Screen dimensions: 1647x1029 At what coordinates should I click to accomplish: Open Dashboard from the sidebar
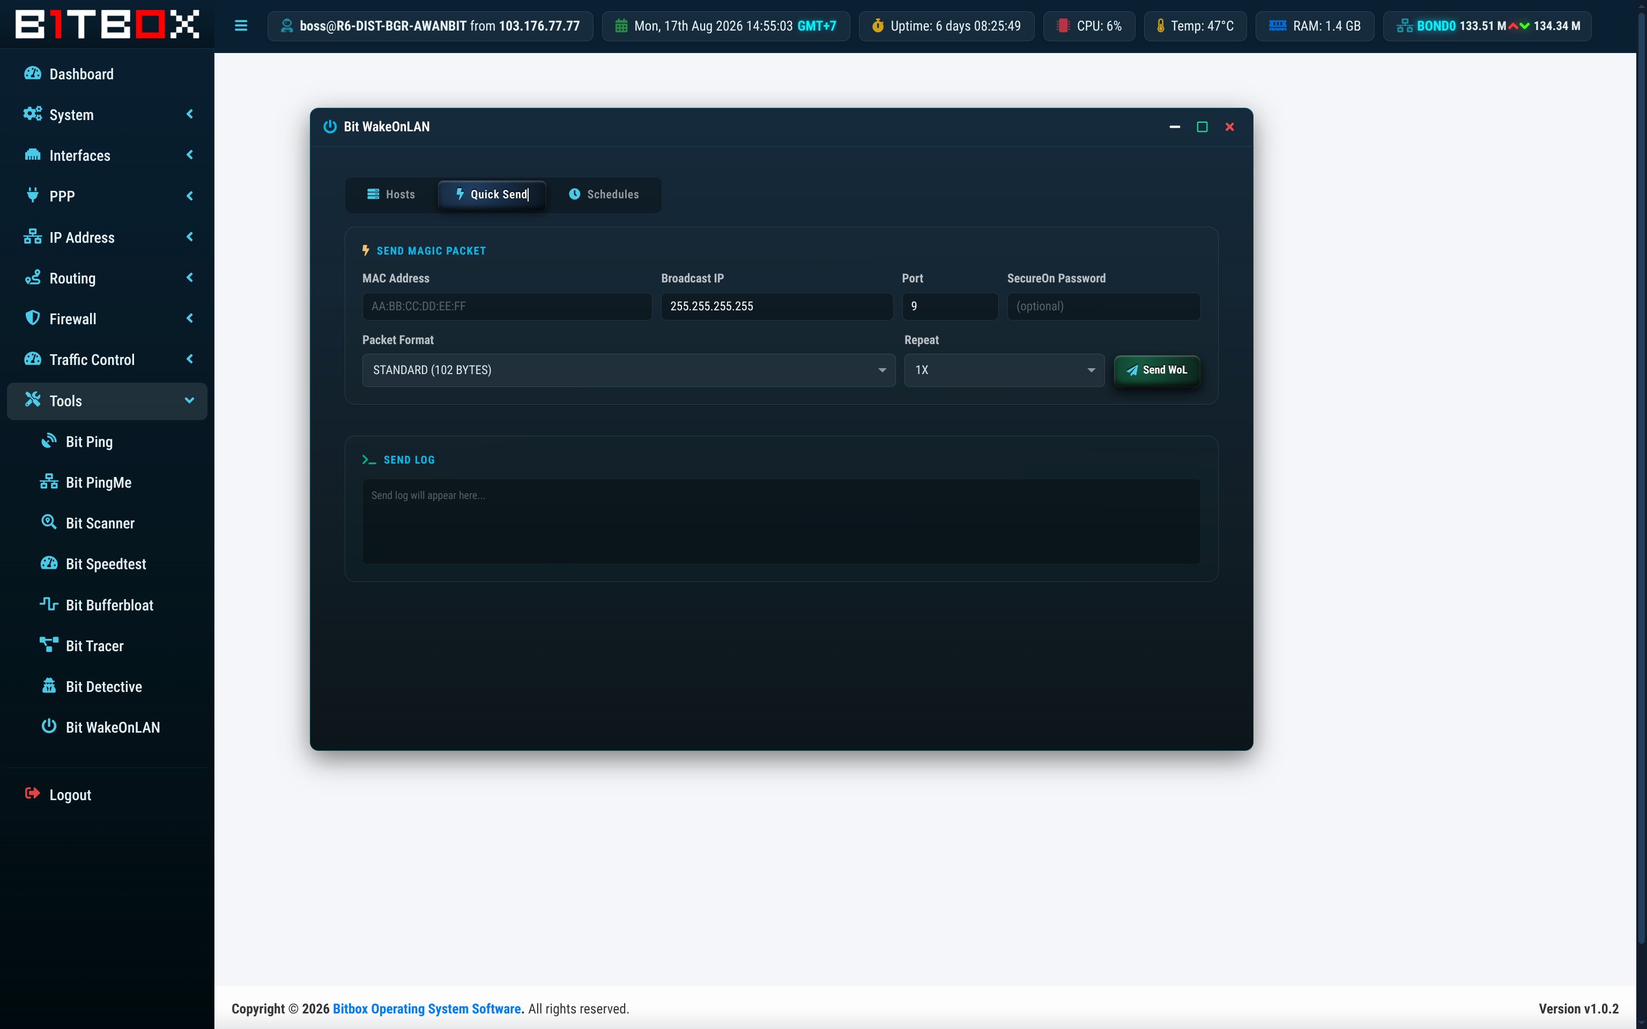(107, 73)
